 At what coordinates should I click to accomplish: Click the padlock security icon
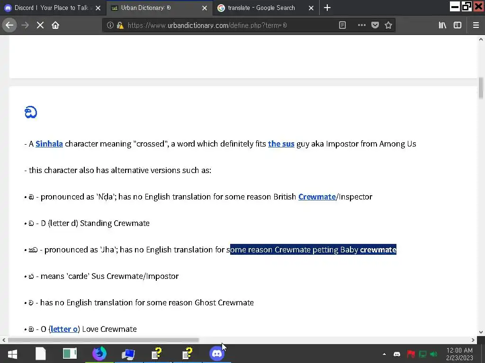(x=120, y=26)
